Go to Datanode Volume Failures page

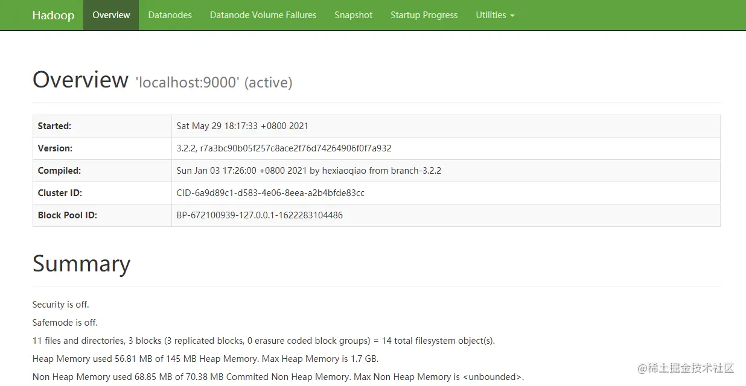pyautogui.click(x=263, y=15)
